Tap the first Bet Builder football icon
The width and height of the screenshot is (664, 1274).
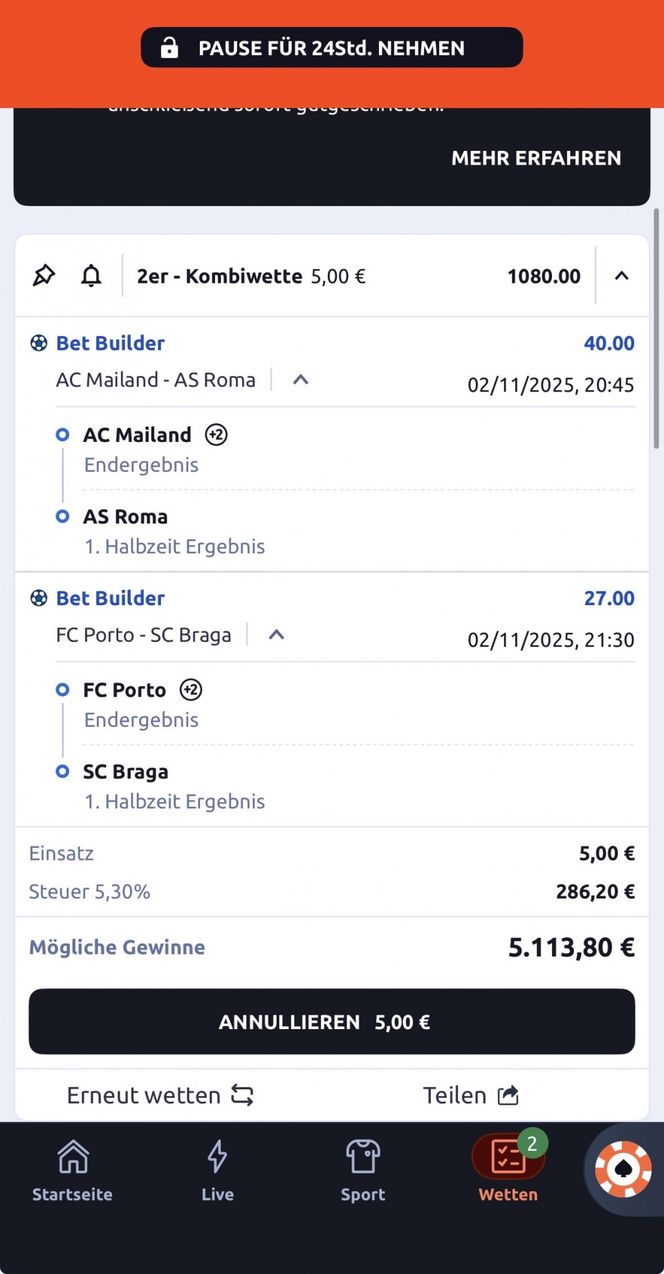[x=39, y=343]
